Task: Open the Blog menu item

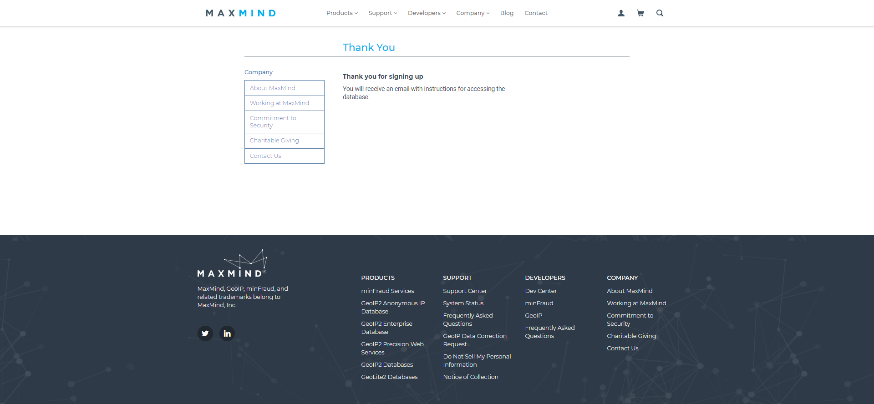Action: click(x=507, y=13)
